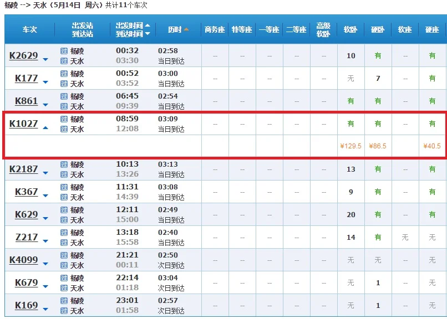Click the 车次 column header

[x=29, y=29]
